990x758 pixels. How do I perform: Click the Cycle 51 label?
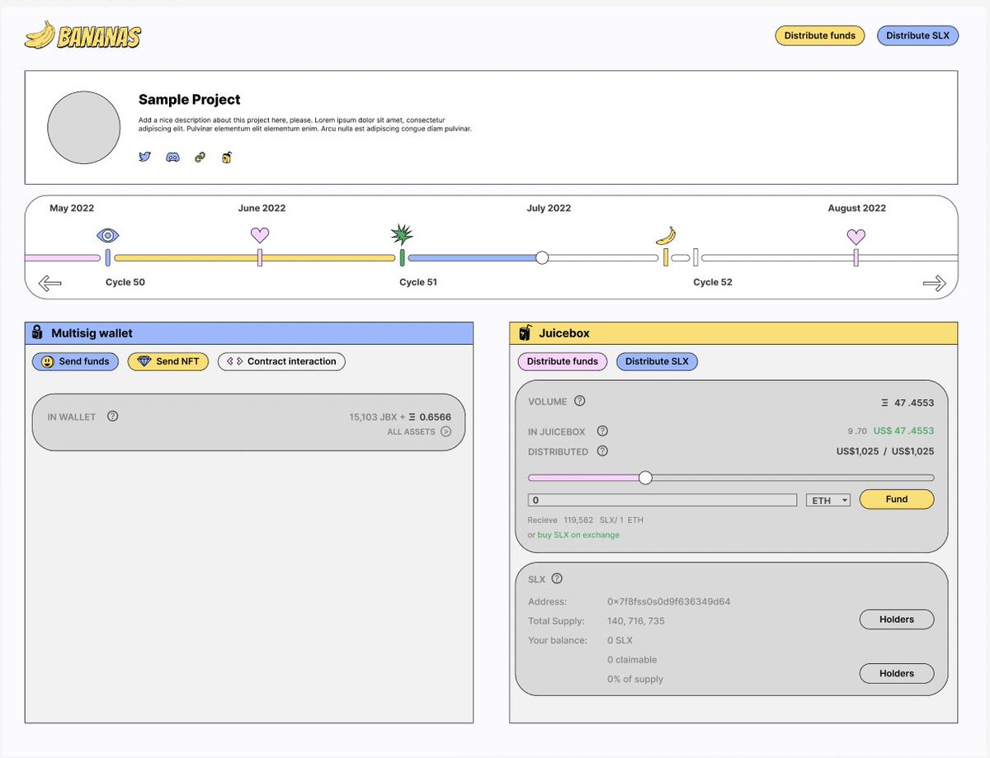click(418, 282)
